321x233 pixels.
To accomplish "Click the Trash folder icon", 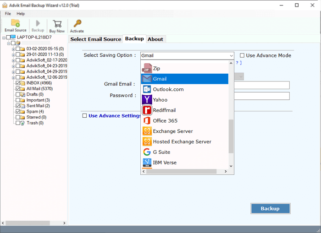I will (22, 123).
